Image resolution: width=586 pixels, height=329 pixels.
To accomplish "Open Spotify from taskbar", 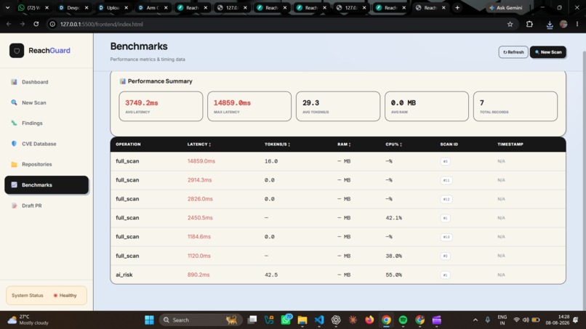I will [x=403, y=320].
